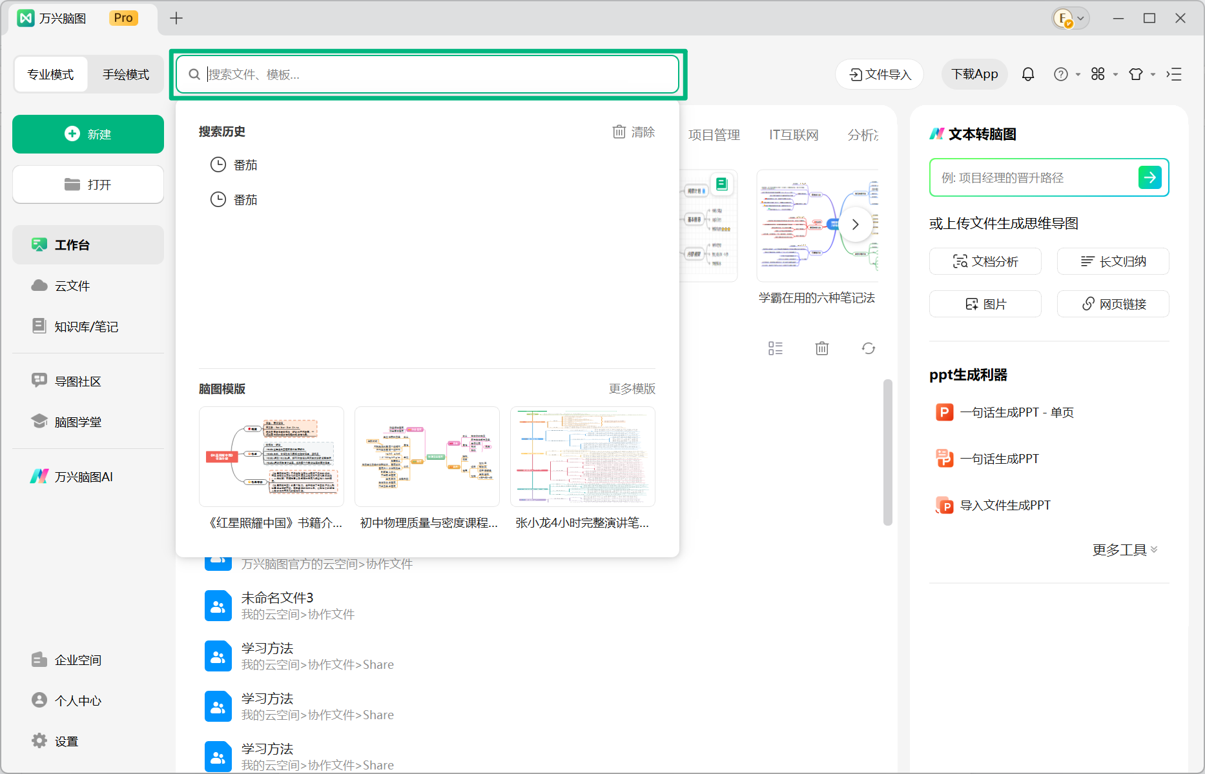Choose 图片 upload option

985,304
